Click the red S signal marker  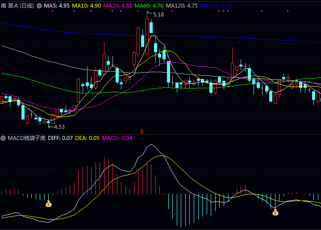142,131
